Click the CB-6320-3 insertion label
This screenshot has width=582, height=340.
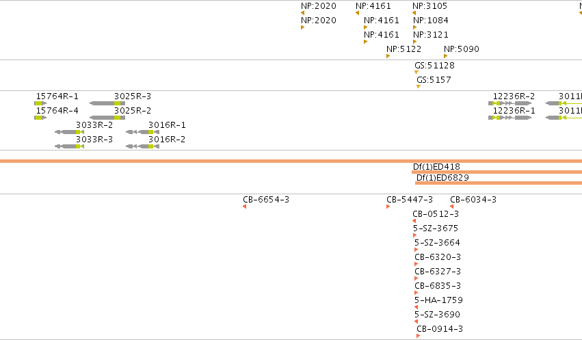point(438,257)
